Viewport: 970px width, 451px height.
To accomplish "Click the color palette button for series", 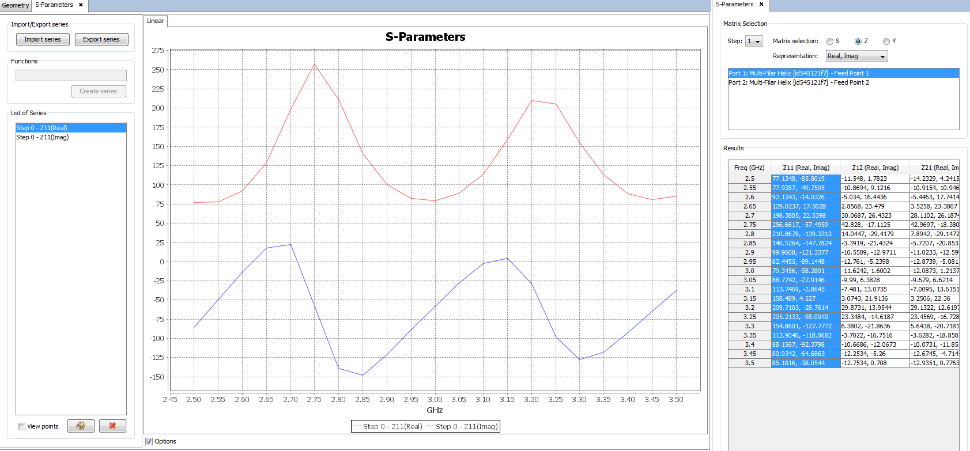I will coord(81,426).
